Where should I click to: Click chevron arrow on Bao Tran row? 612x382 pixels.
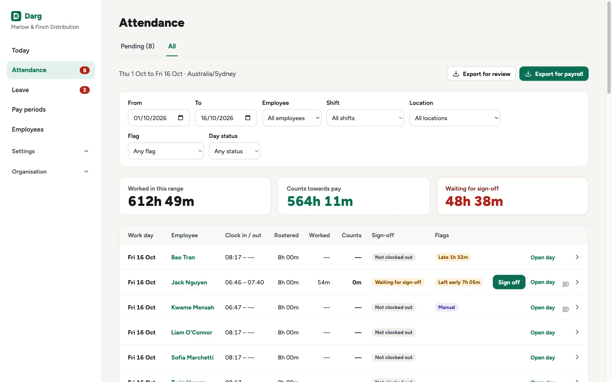coord(577,257)
